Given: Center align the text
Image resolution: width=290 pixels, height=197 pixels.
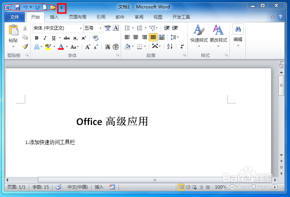Looking at the screenshot, I should pos(136,37).
